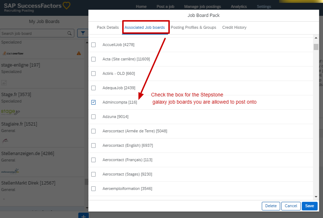Check the Aerocontact (Français) [113] box
This screenshot has width=323, height=218.
click(93, 160)
